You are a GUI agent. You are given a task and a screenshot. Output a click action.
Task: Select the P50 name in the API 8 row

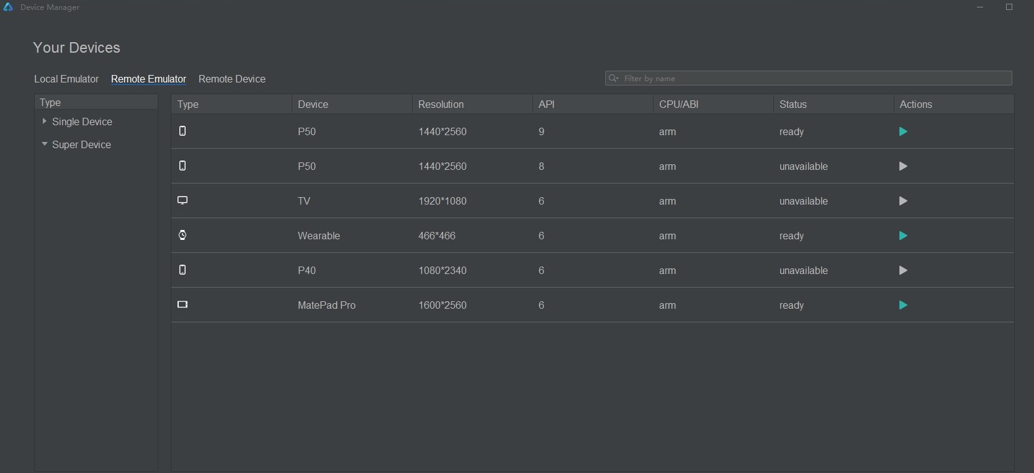coord(307,166)
